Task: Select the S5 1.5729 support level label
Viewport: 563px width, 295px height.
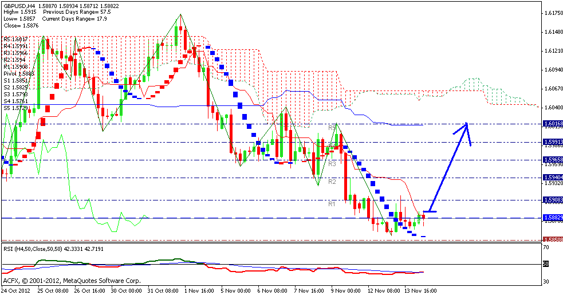Action: pyautogui.click(x=15, y=108)
